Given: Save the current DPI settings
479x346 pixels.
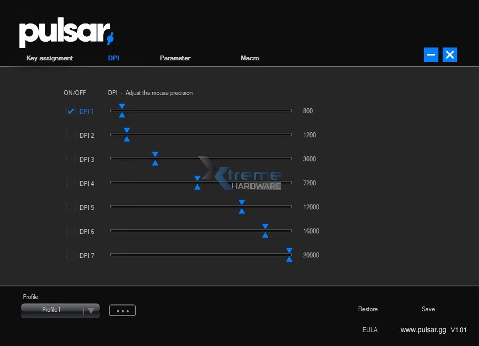Looking at the screenshot, I should [428, 309].
